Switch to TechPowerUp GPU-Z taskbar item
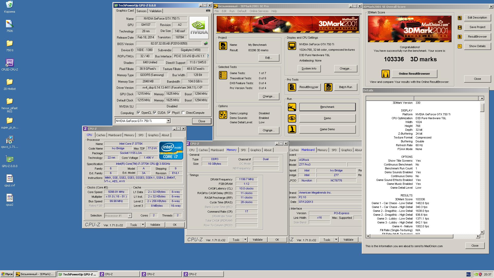 click(77, 274)
